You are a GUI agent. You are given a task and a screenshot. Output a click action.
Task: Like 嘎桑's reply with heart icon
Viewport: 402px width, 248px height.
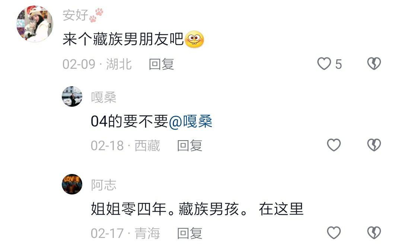pos(334,145)
